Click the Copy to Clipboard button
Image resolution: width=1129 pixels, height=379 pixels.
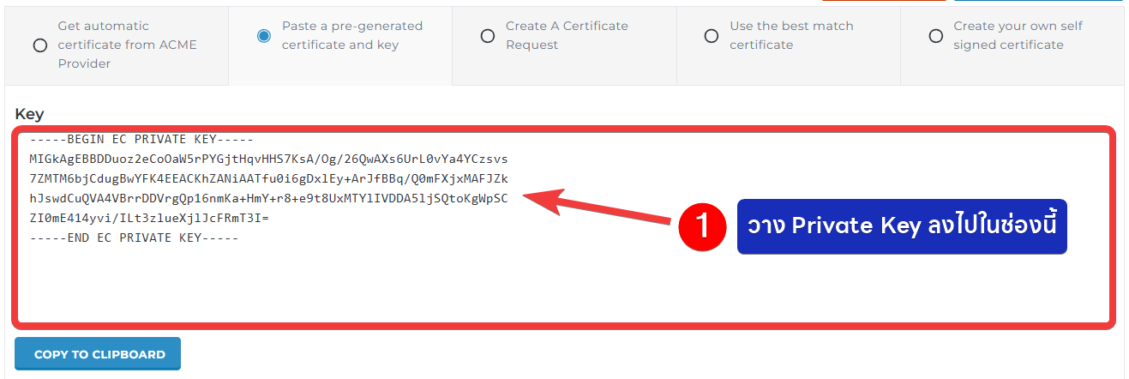[98, 354]
